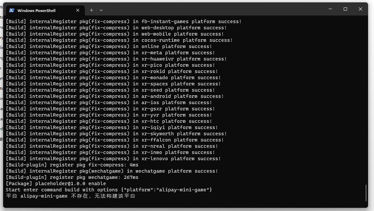The height and width of the screenshot is (211, 374).
Task: Click the alipay-mini-game error message line
Action: [x=71, y=196]
